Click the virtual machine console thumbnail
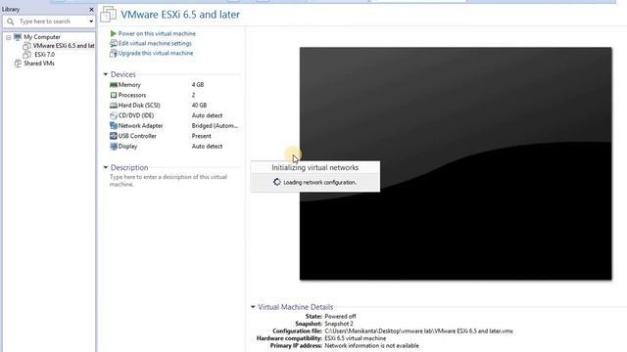Image resolution: width=627 pixels, height=352 pixels. (456, 163)
